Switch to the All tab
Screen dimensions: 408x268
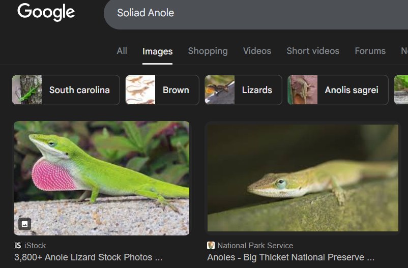[x=122, y=51]
